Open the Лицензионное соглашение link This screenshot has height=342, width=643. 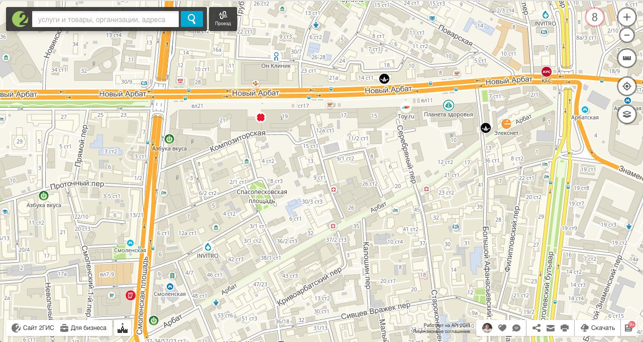[x=442, y=331]
